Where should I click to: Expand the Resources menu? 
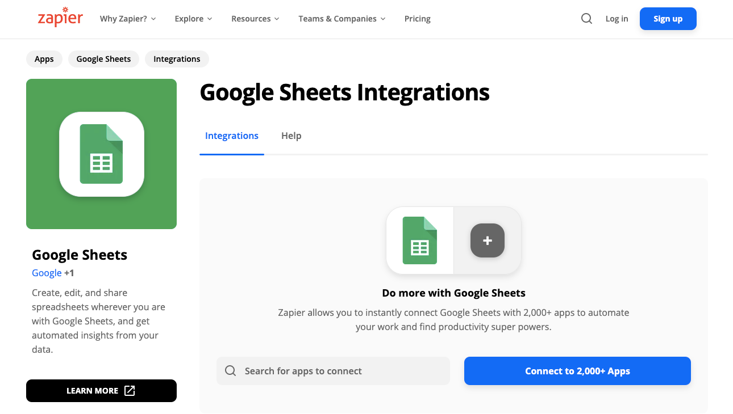click(251, 18)
